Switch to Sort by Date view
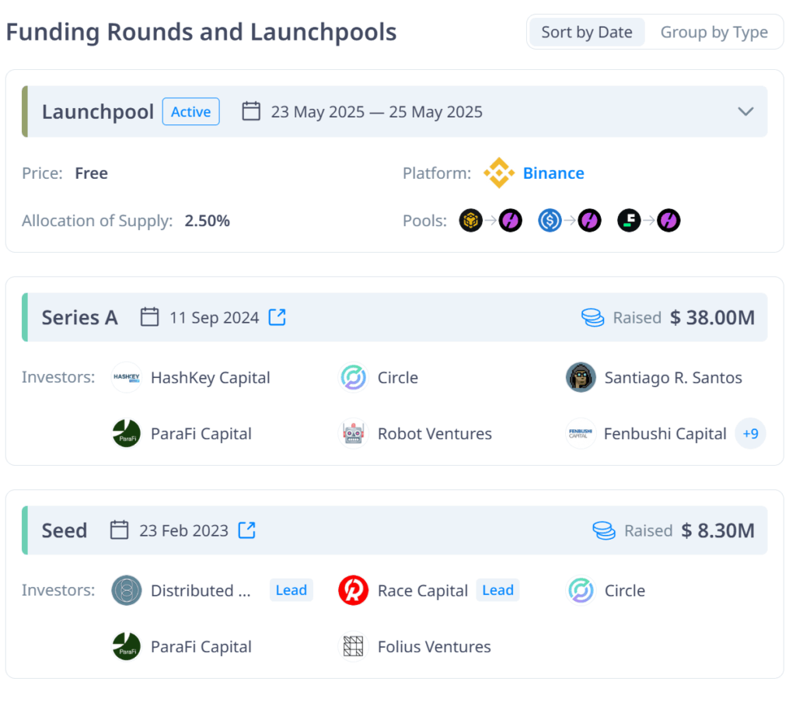The image size is (796, 713). pos(587,32)
